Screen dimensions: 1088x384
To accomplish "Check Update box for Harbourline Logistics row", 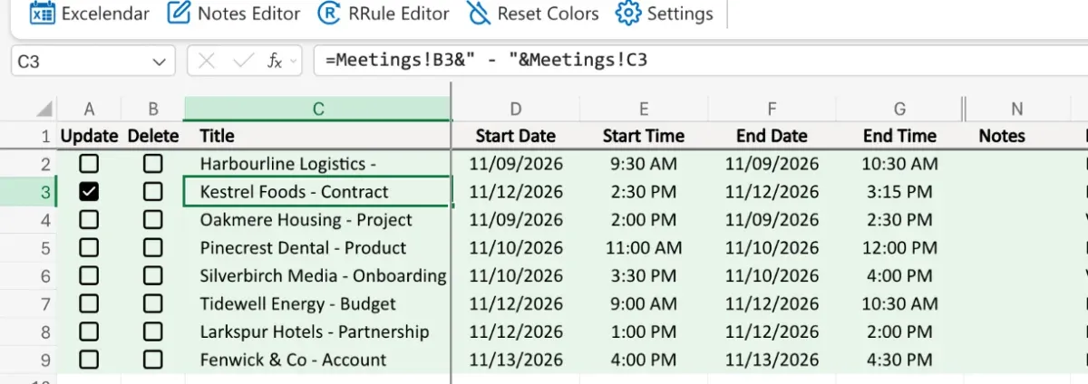I will point(89,164).
